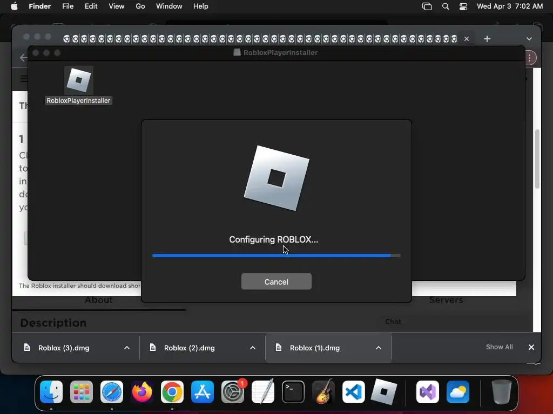Open the Edit menu

point(91,6)
